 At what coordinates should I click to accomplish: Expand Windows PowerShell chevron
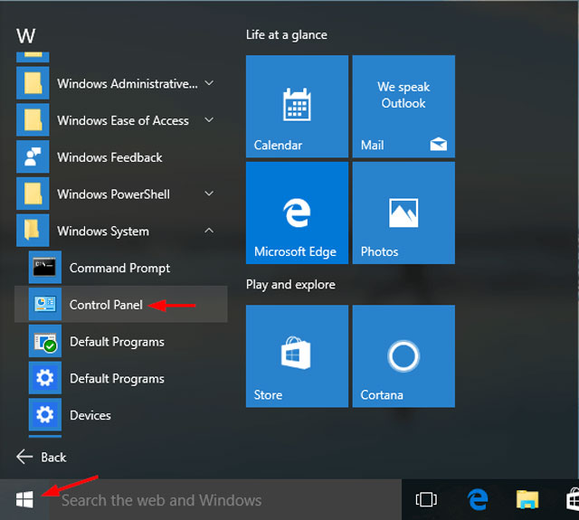(x=209, y=194)
